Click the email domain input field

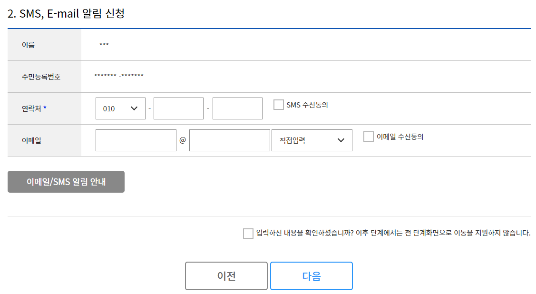230,140
